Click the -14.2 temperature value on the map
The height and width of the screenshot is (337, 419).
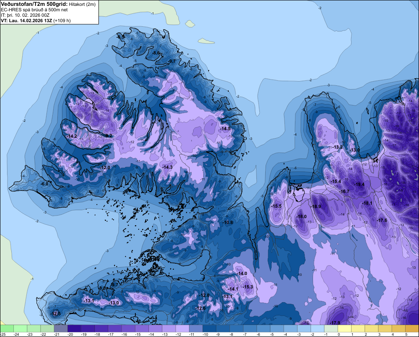point(72,136)
